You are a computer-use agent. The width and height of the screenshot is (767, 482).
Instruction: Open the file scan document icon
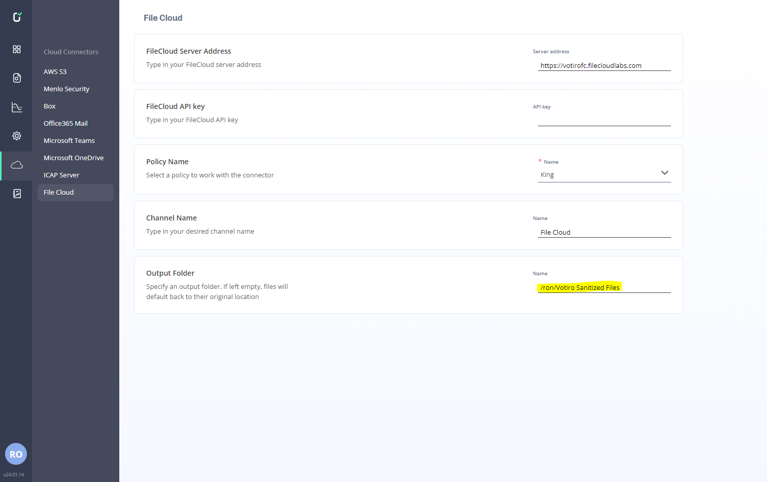[17, 78]
